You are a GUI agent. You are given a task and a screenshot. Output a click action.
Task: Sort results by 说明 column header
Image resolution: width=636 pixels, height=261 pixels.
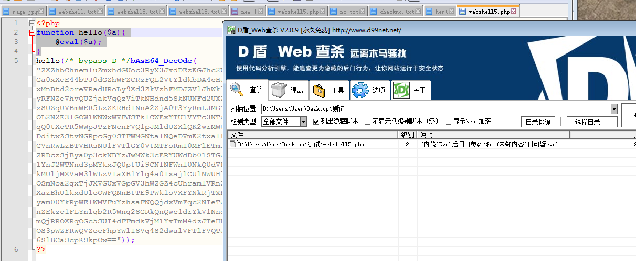[493, 135]
